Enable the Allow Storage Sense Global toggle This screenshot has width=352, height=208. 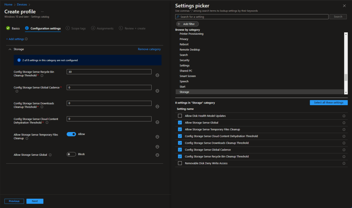point(71,154)
